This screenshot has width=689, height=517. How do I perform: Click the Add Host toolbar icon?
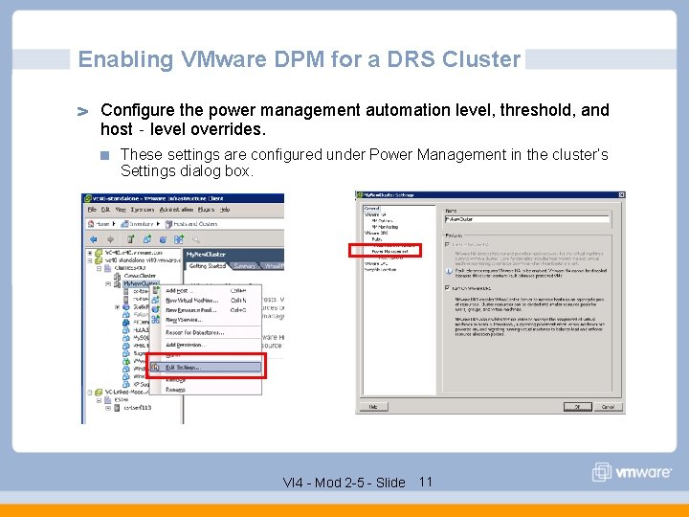[130, 239]
